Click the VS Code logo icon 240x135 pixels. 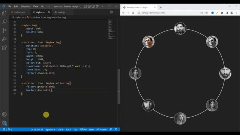click(3, 6)
